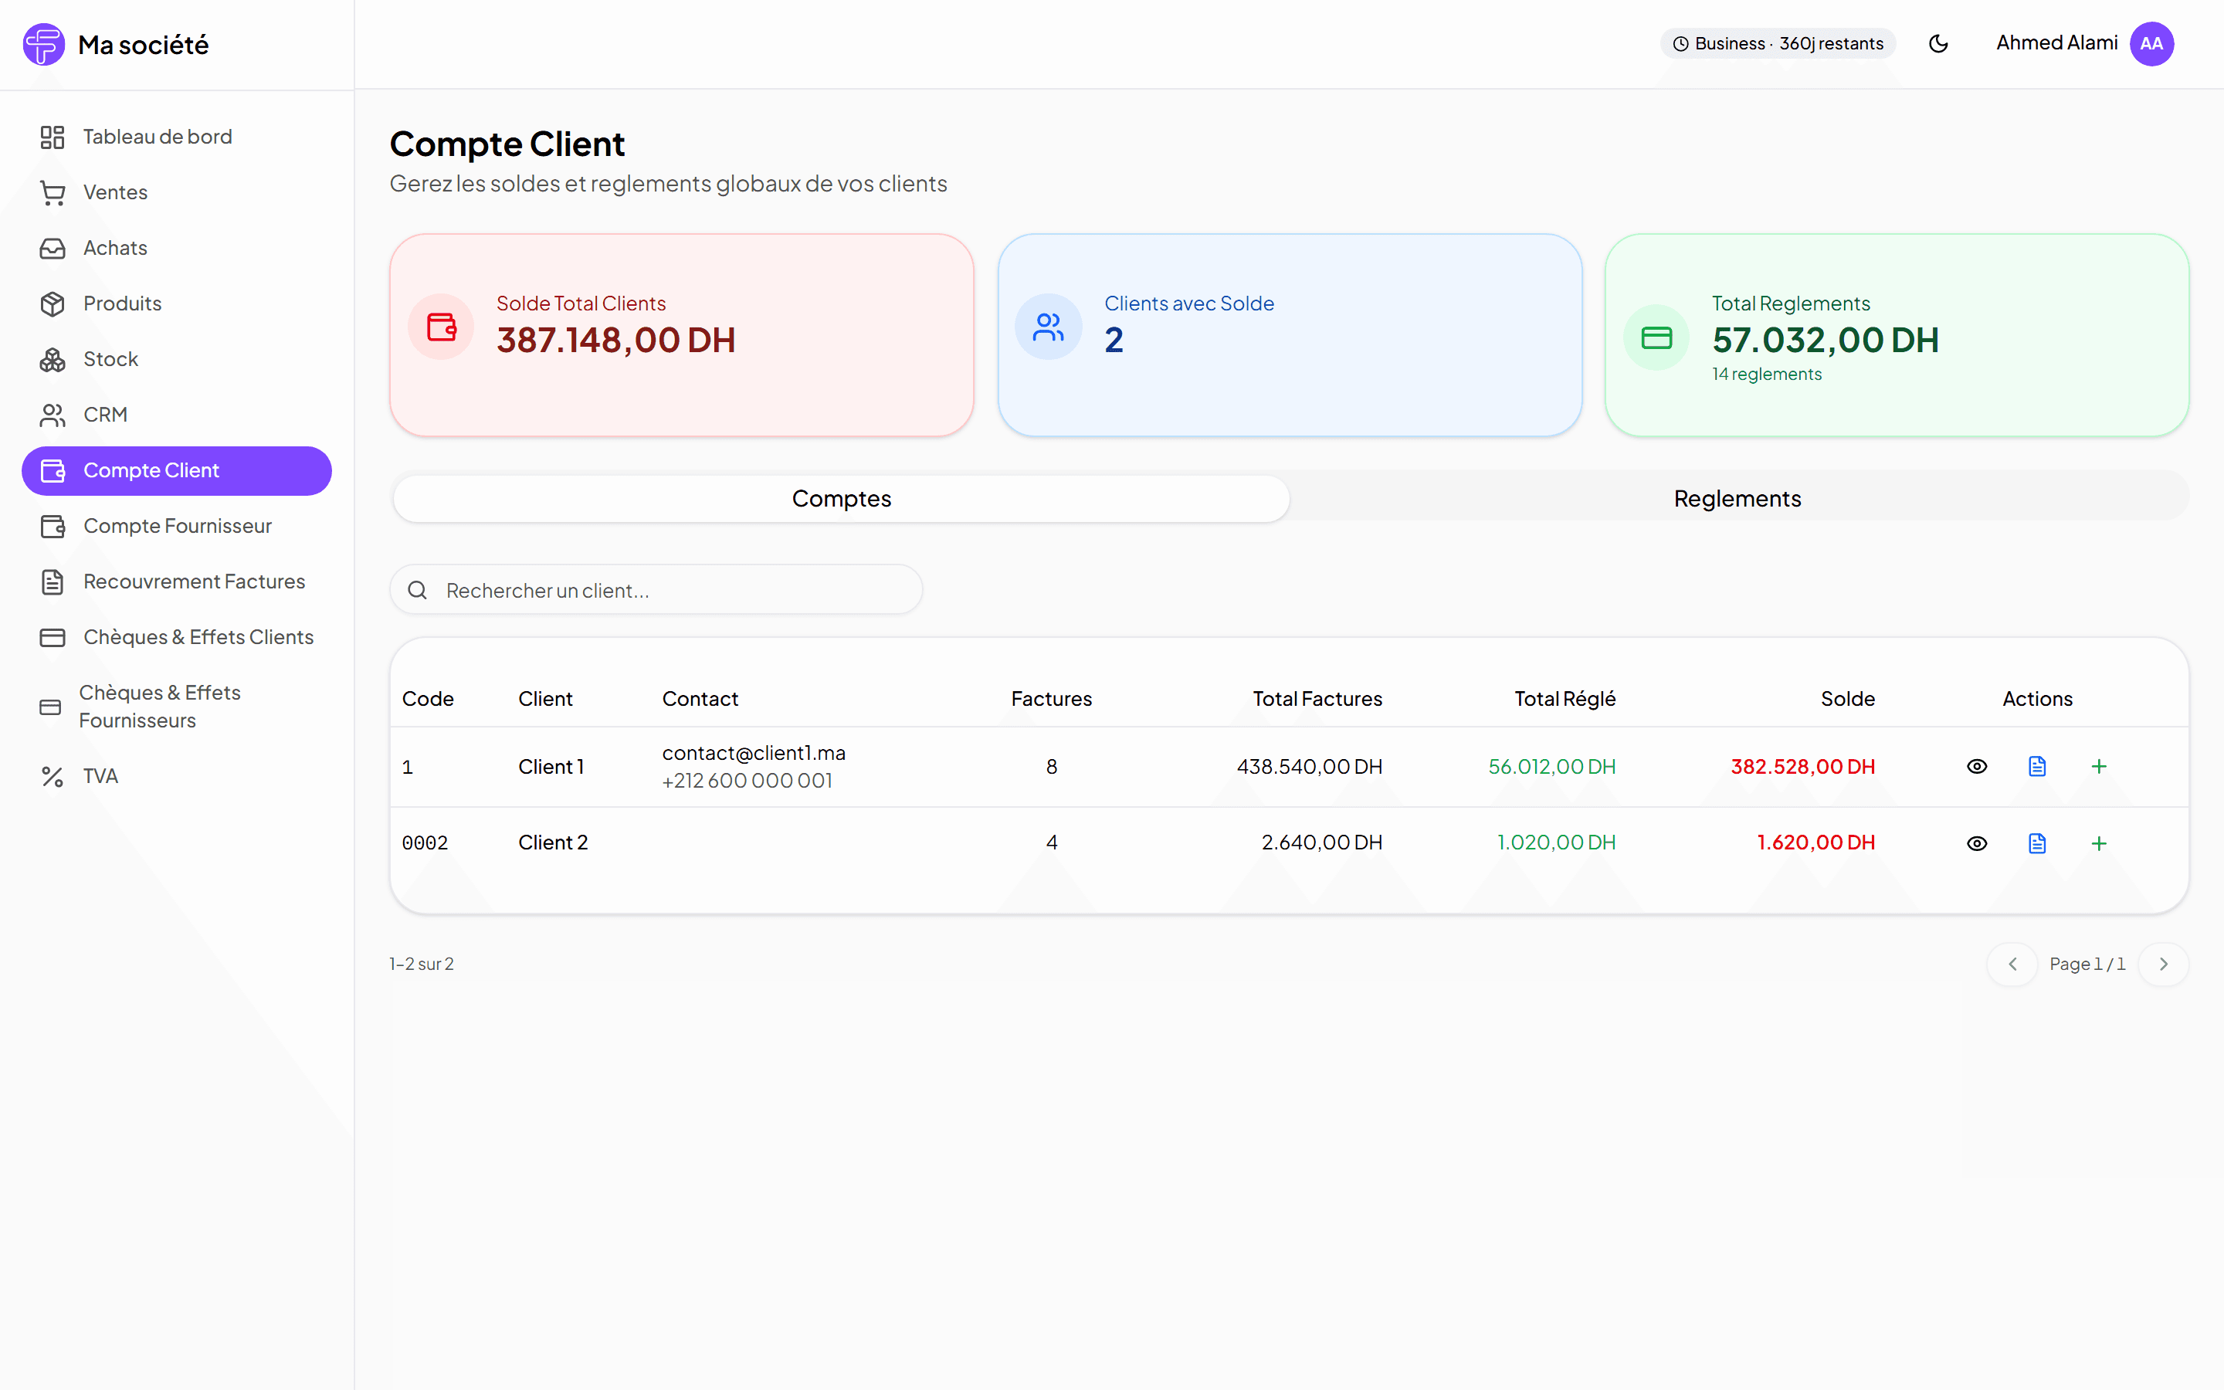The width and height of the screenshot is (2224, 1390).
Task: Click the Solde column header
Action: click(x=1847, y=699)
